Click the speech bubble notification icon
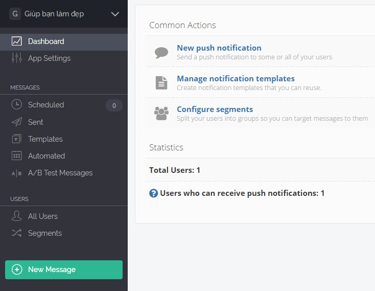This screenshot has width=375, height=291. [161, 52]
